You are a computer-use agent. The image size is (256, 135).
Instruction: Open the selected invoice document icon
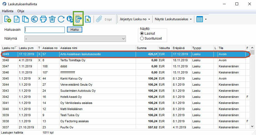click(x=17, y=19)
